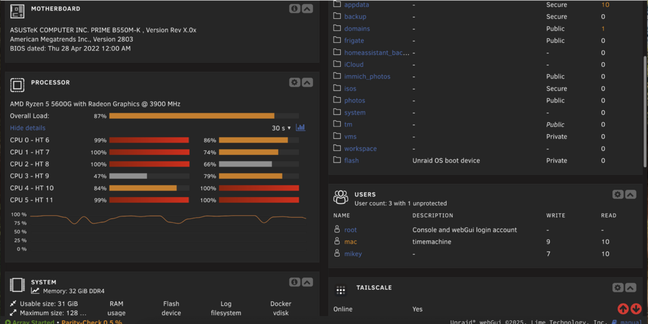This screenshot has height=324, width=648.
Task: Collapse the Users panel
Action: [x=631, y=194]
